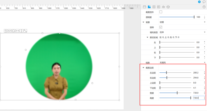The height and width of the screenshot is (111, 207).
Task: Open the 3D cube properties tab icon
Action: click(168, 7)
